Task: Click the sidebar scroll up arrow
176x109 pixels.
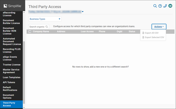Action: coord(24,12)
